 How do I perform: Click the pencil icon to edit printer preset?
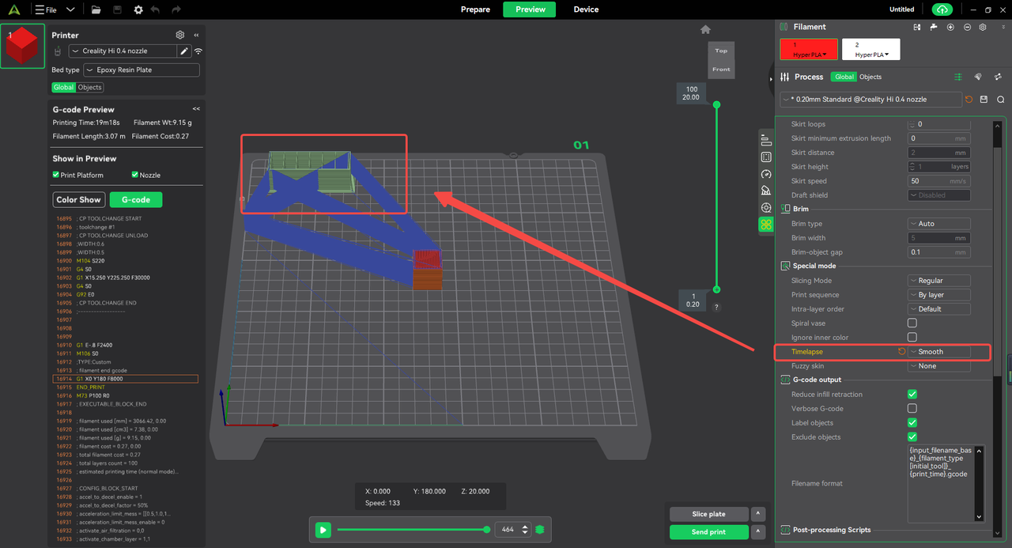[x=184, y=51]
